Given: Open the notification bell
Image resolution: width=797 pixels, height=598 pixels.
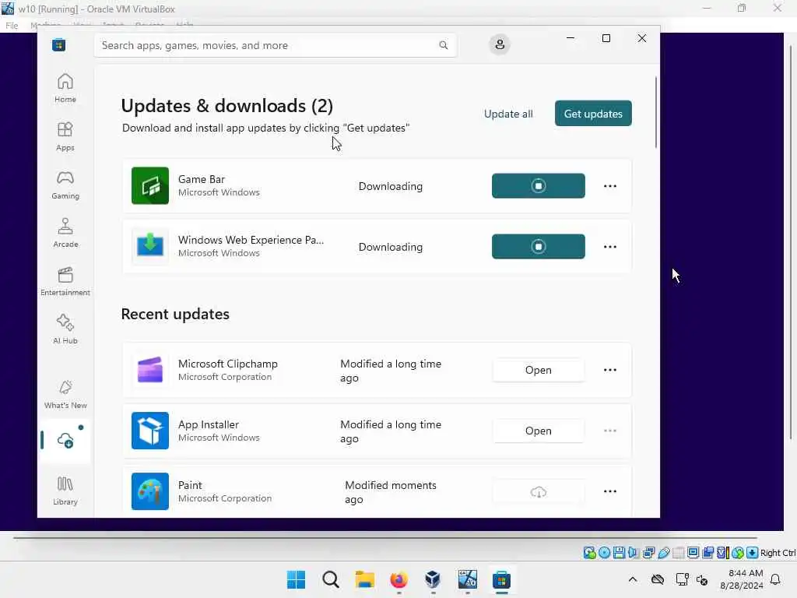Looking at the screenshot, I should 776,579.
